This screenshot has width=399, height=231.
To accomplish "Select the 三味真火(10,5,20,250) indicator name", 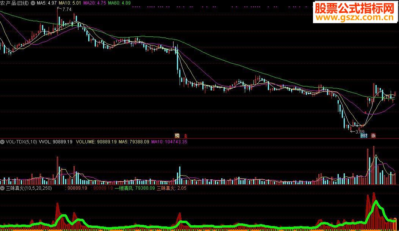I will tap(29, 188).
